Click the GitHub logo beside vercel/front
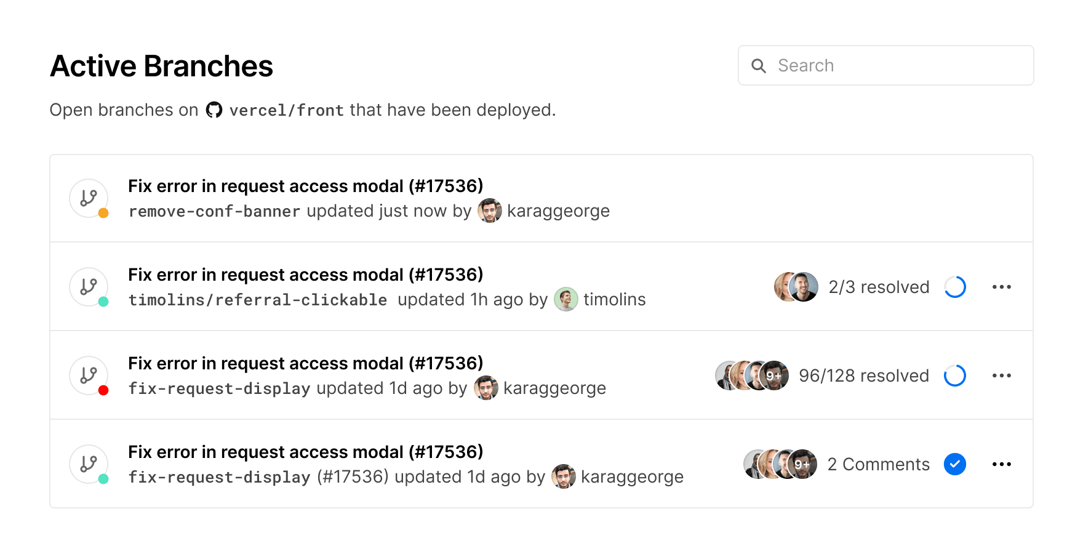Screen dimensions: 1083x554 (x=214, y=110)
